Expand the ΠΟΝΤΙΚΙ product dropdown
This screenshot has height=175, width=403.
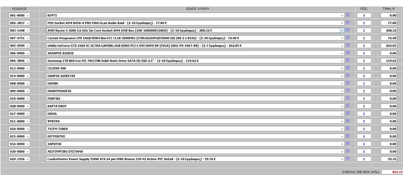(195, 99)
